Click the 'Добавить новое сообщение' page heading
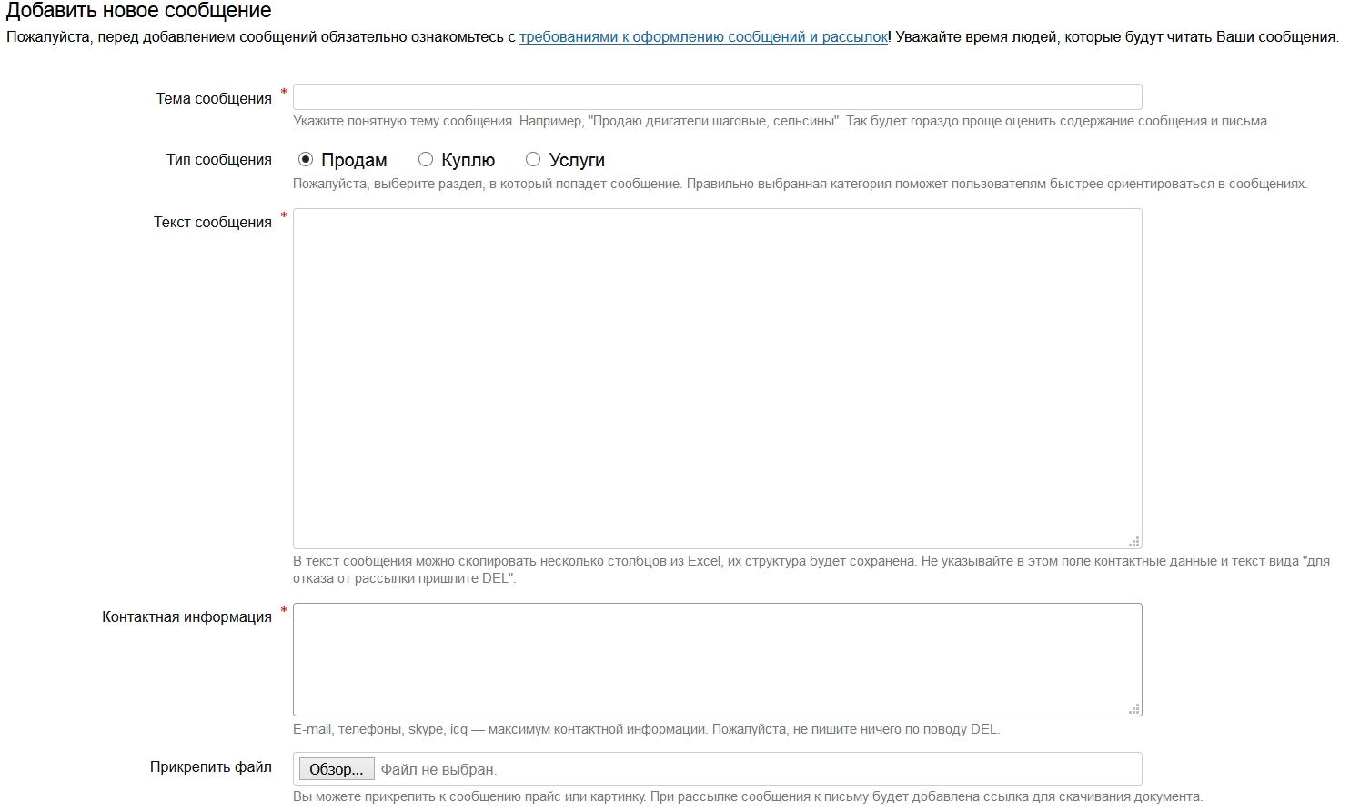The height and width of the screenshot is (811, 1360). coord(139,12)
